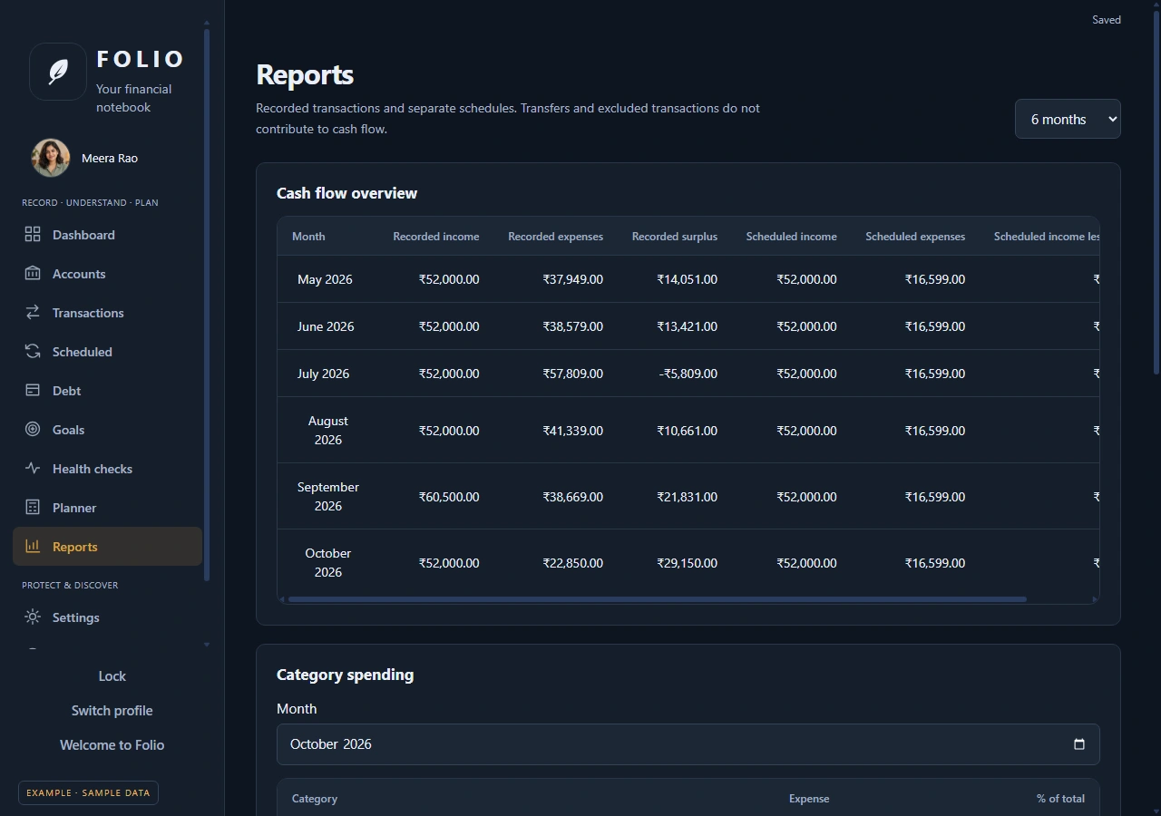
Task: Click the Accounts bank icon
Action: [x=33, y=274]
